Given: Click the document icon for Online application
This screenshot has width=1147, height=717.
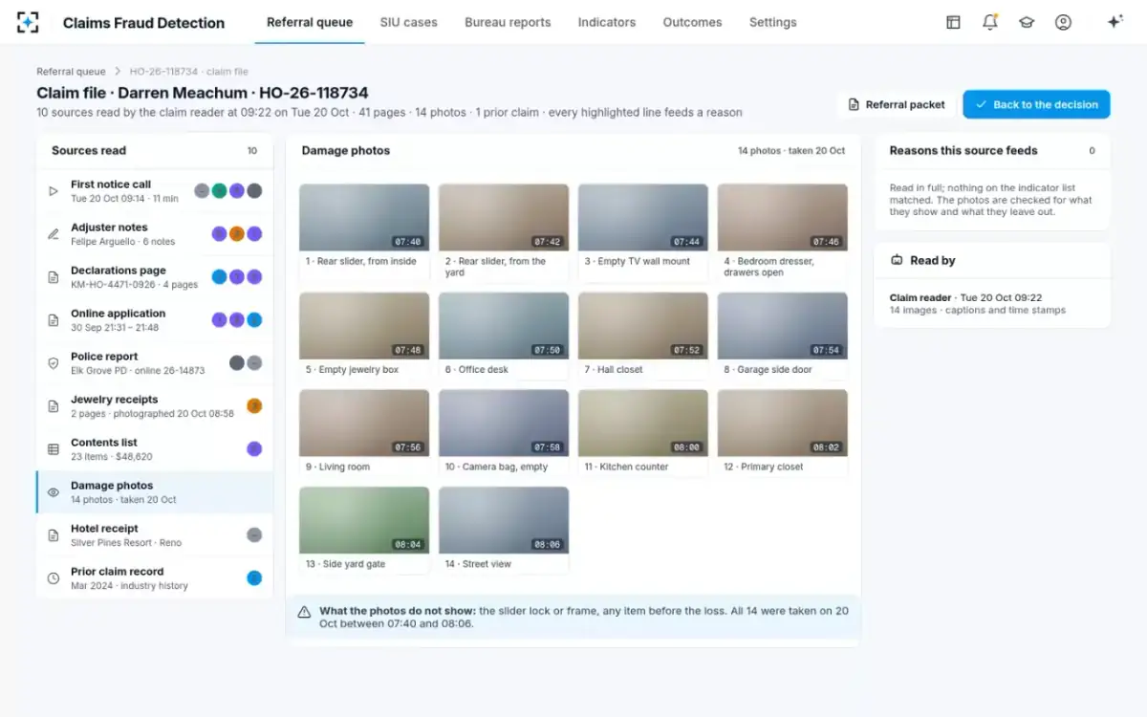Looking at the screenshot, I should click(x=54, y=320).
